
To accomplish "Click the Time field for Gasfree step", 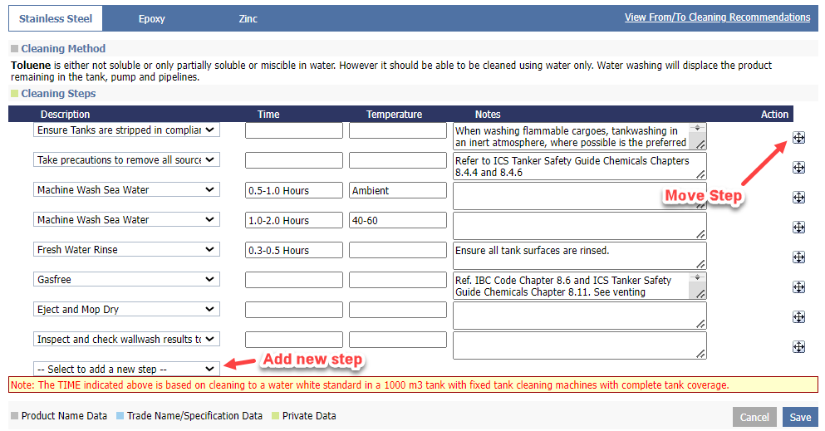I will [294, 281].
